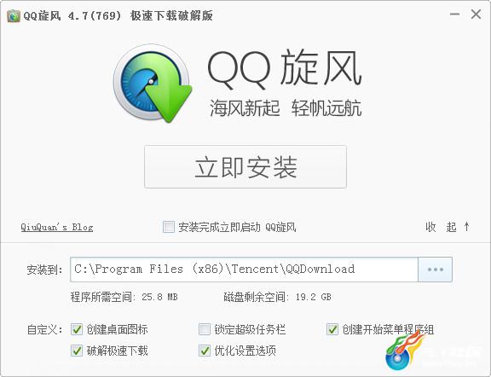Click the 海风新起 轻帆远航 slogan text
The height and width of the screenshot is (377, 491).
(286, 108)
